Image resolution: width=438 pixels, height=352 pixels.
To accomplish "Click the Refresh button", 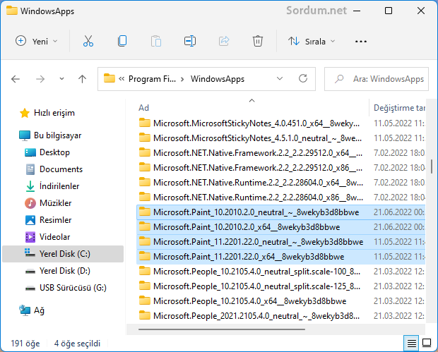I will tap(303, 79).
